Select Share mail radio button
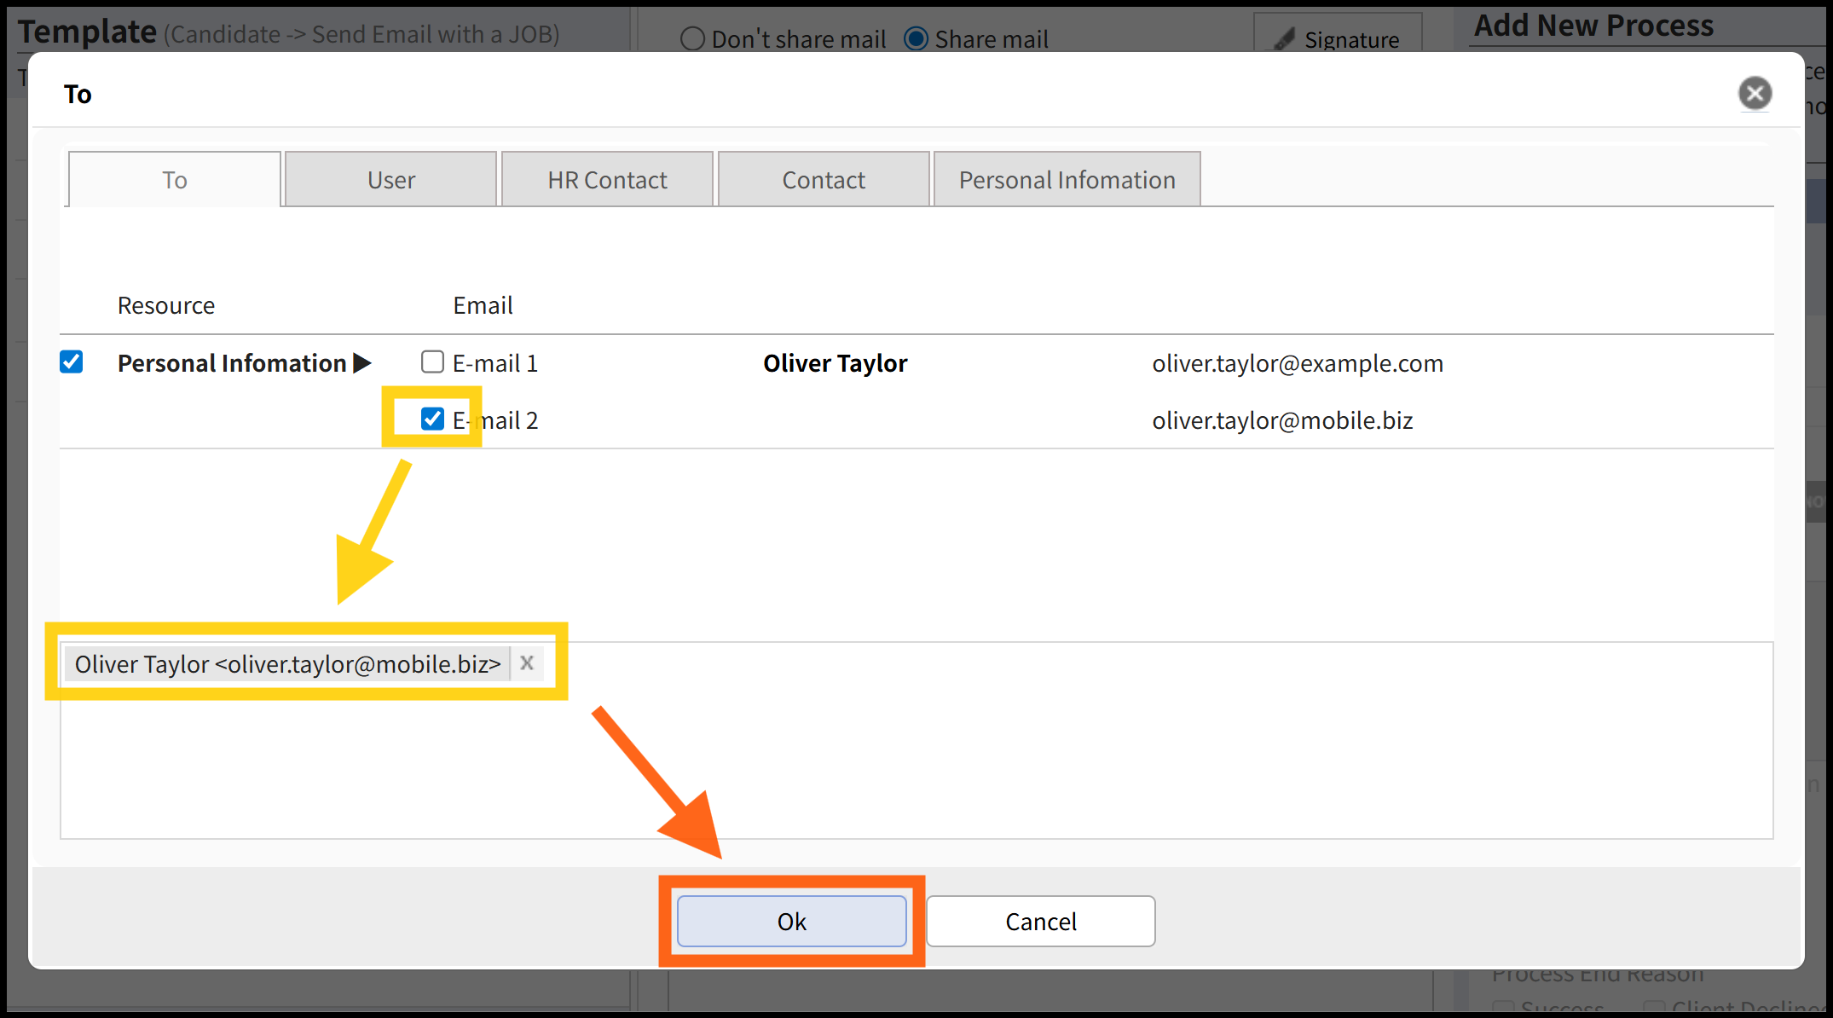Screen dimensions: 1833x1018 [916, 39]
